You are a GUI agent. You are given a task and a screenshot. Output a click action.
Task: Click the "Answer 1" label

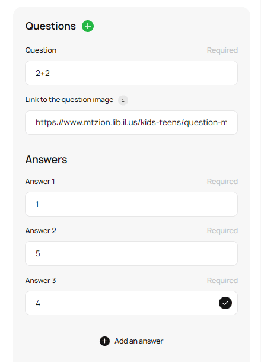[x=40, y=182]
